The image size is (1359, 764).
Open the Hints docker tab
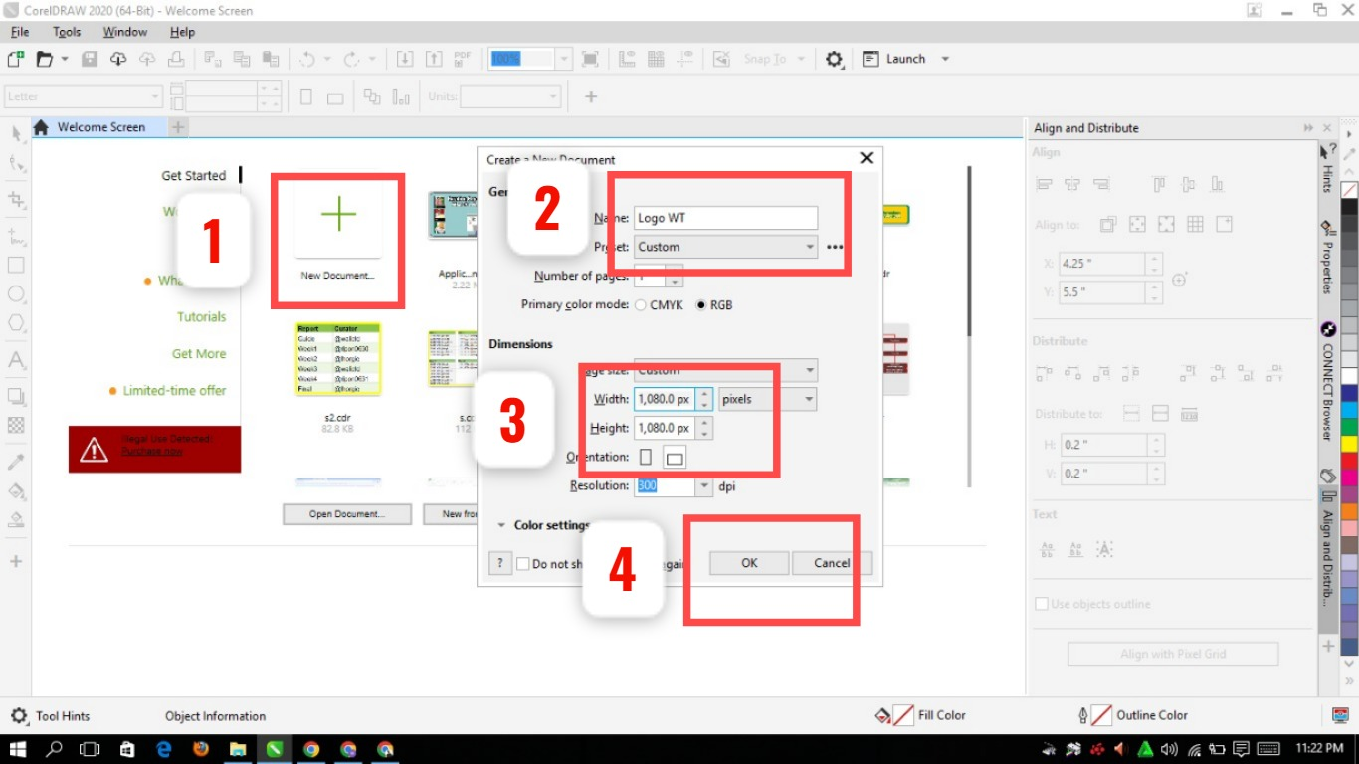pos(1327,166)
